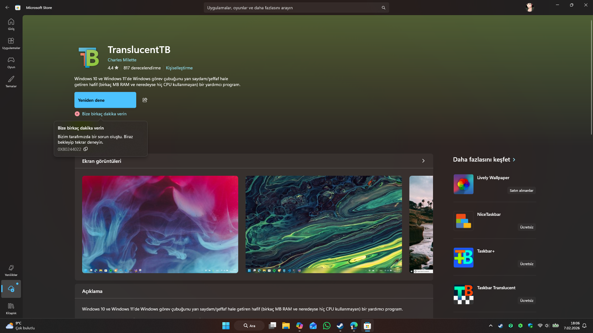Viewport: 593px width, 333px height.
Task: Open the green marble wallpaper screenshot
Action: [x=324, y=224]
